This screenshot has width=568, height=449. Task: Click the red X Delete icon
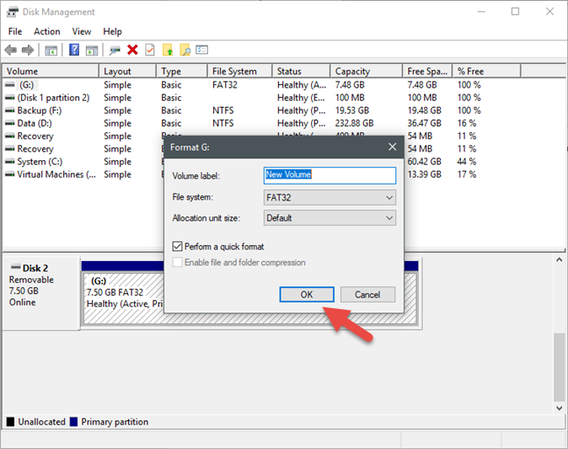[132, 50]
